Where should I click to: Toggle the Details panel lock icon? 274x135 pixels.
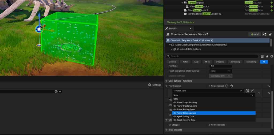tap(270, 34)
